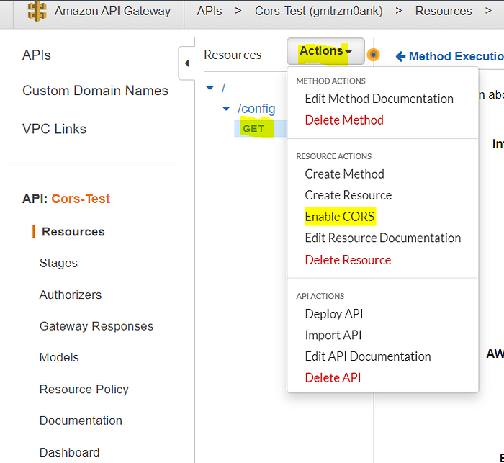Collapse the root / resource tree node
This screenshot has width=504, height=463.
point(210,88)
